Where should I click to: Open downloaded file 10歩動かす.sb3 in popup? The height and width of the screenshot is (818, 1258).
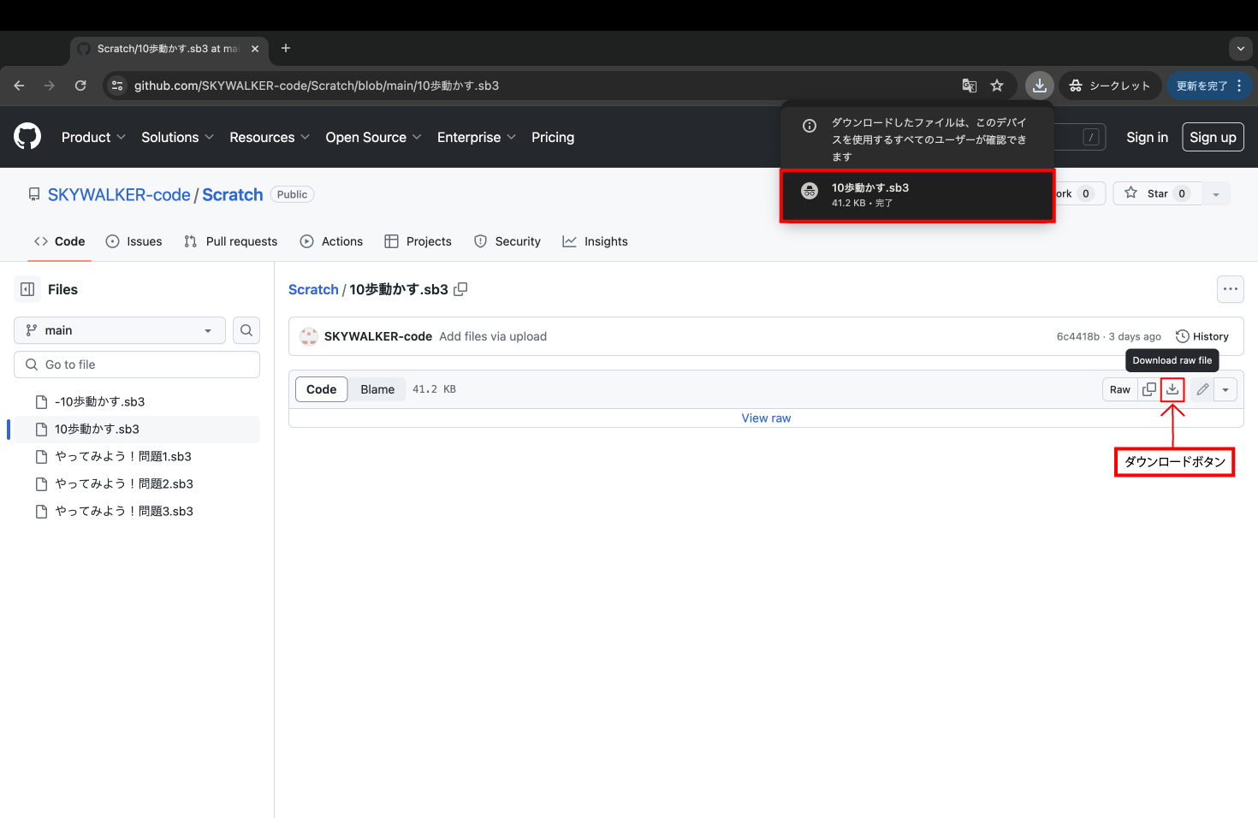coord(917,196)
